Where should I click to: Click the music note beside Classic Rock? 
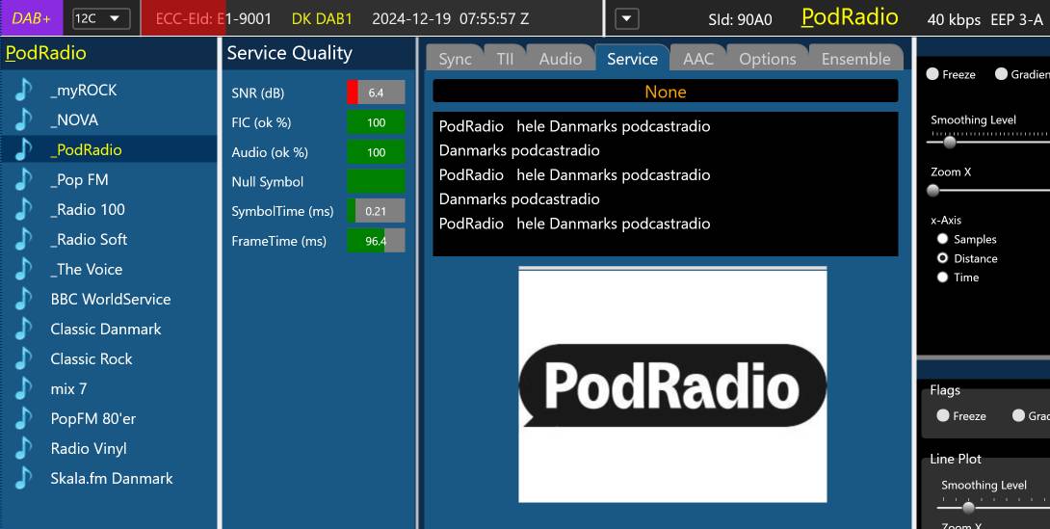(24, 359)
